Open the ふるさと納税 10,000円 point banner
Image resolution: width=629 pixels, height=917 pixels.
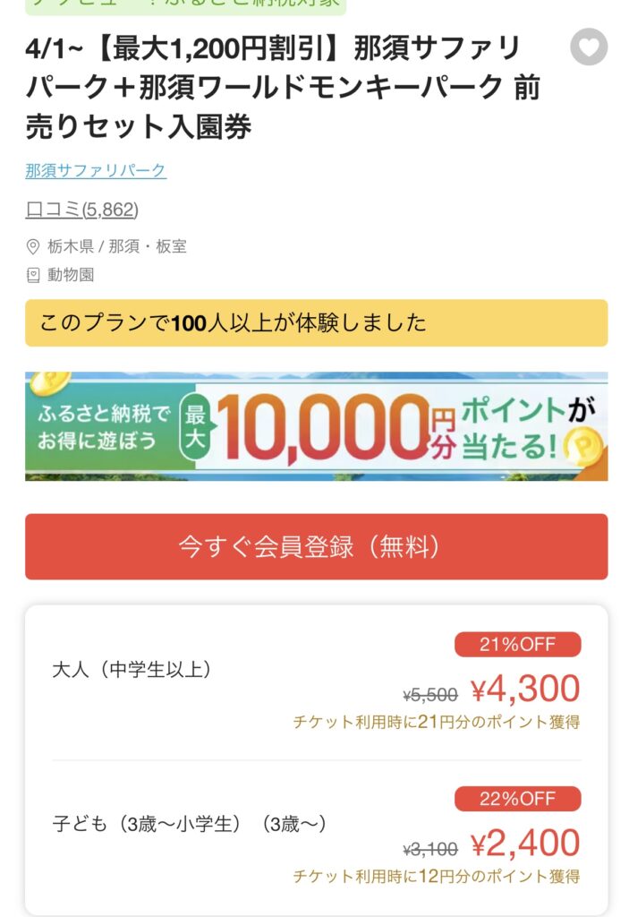coord(316,426)
